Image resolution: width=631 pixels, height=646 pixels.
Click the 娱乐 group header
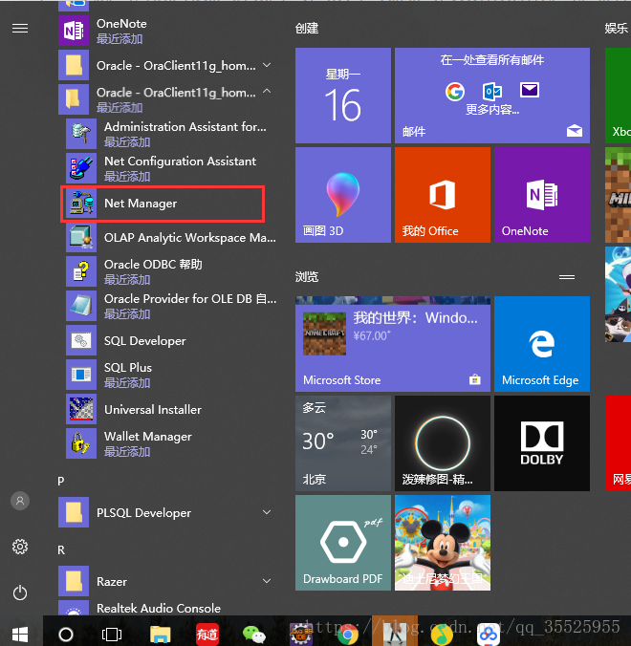pos(617,28)
